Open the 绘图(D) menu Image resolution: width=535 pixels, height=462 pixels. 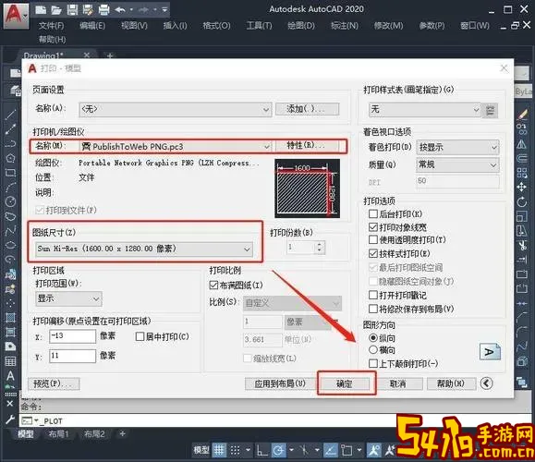[301, 26]
